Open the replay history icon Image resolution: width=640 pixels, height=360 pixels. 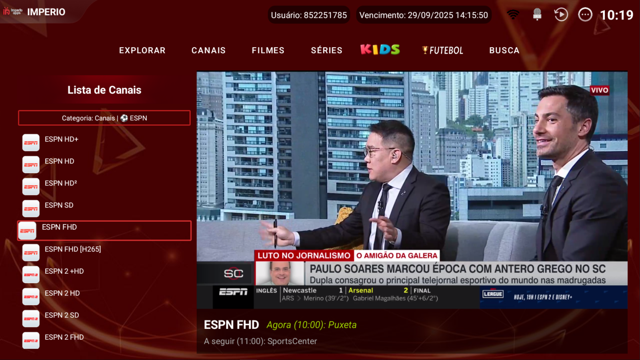tap(561, 15)
